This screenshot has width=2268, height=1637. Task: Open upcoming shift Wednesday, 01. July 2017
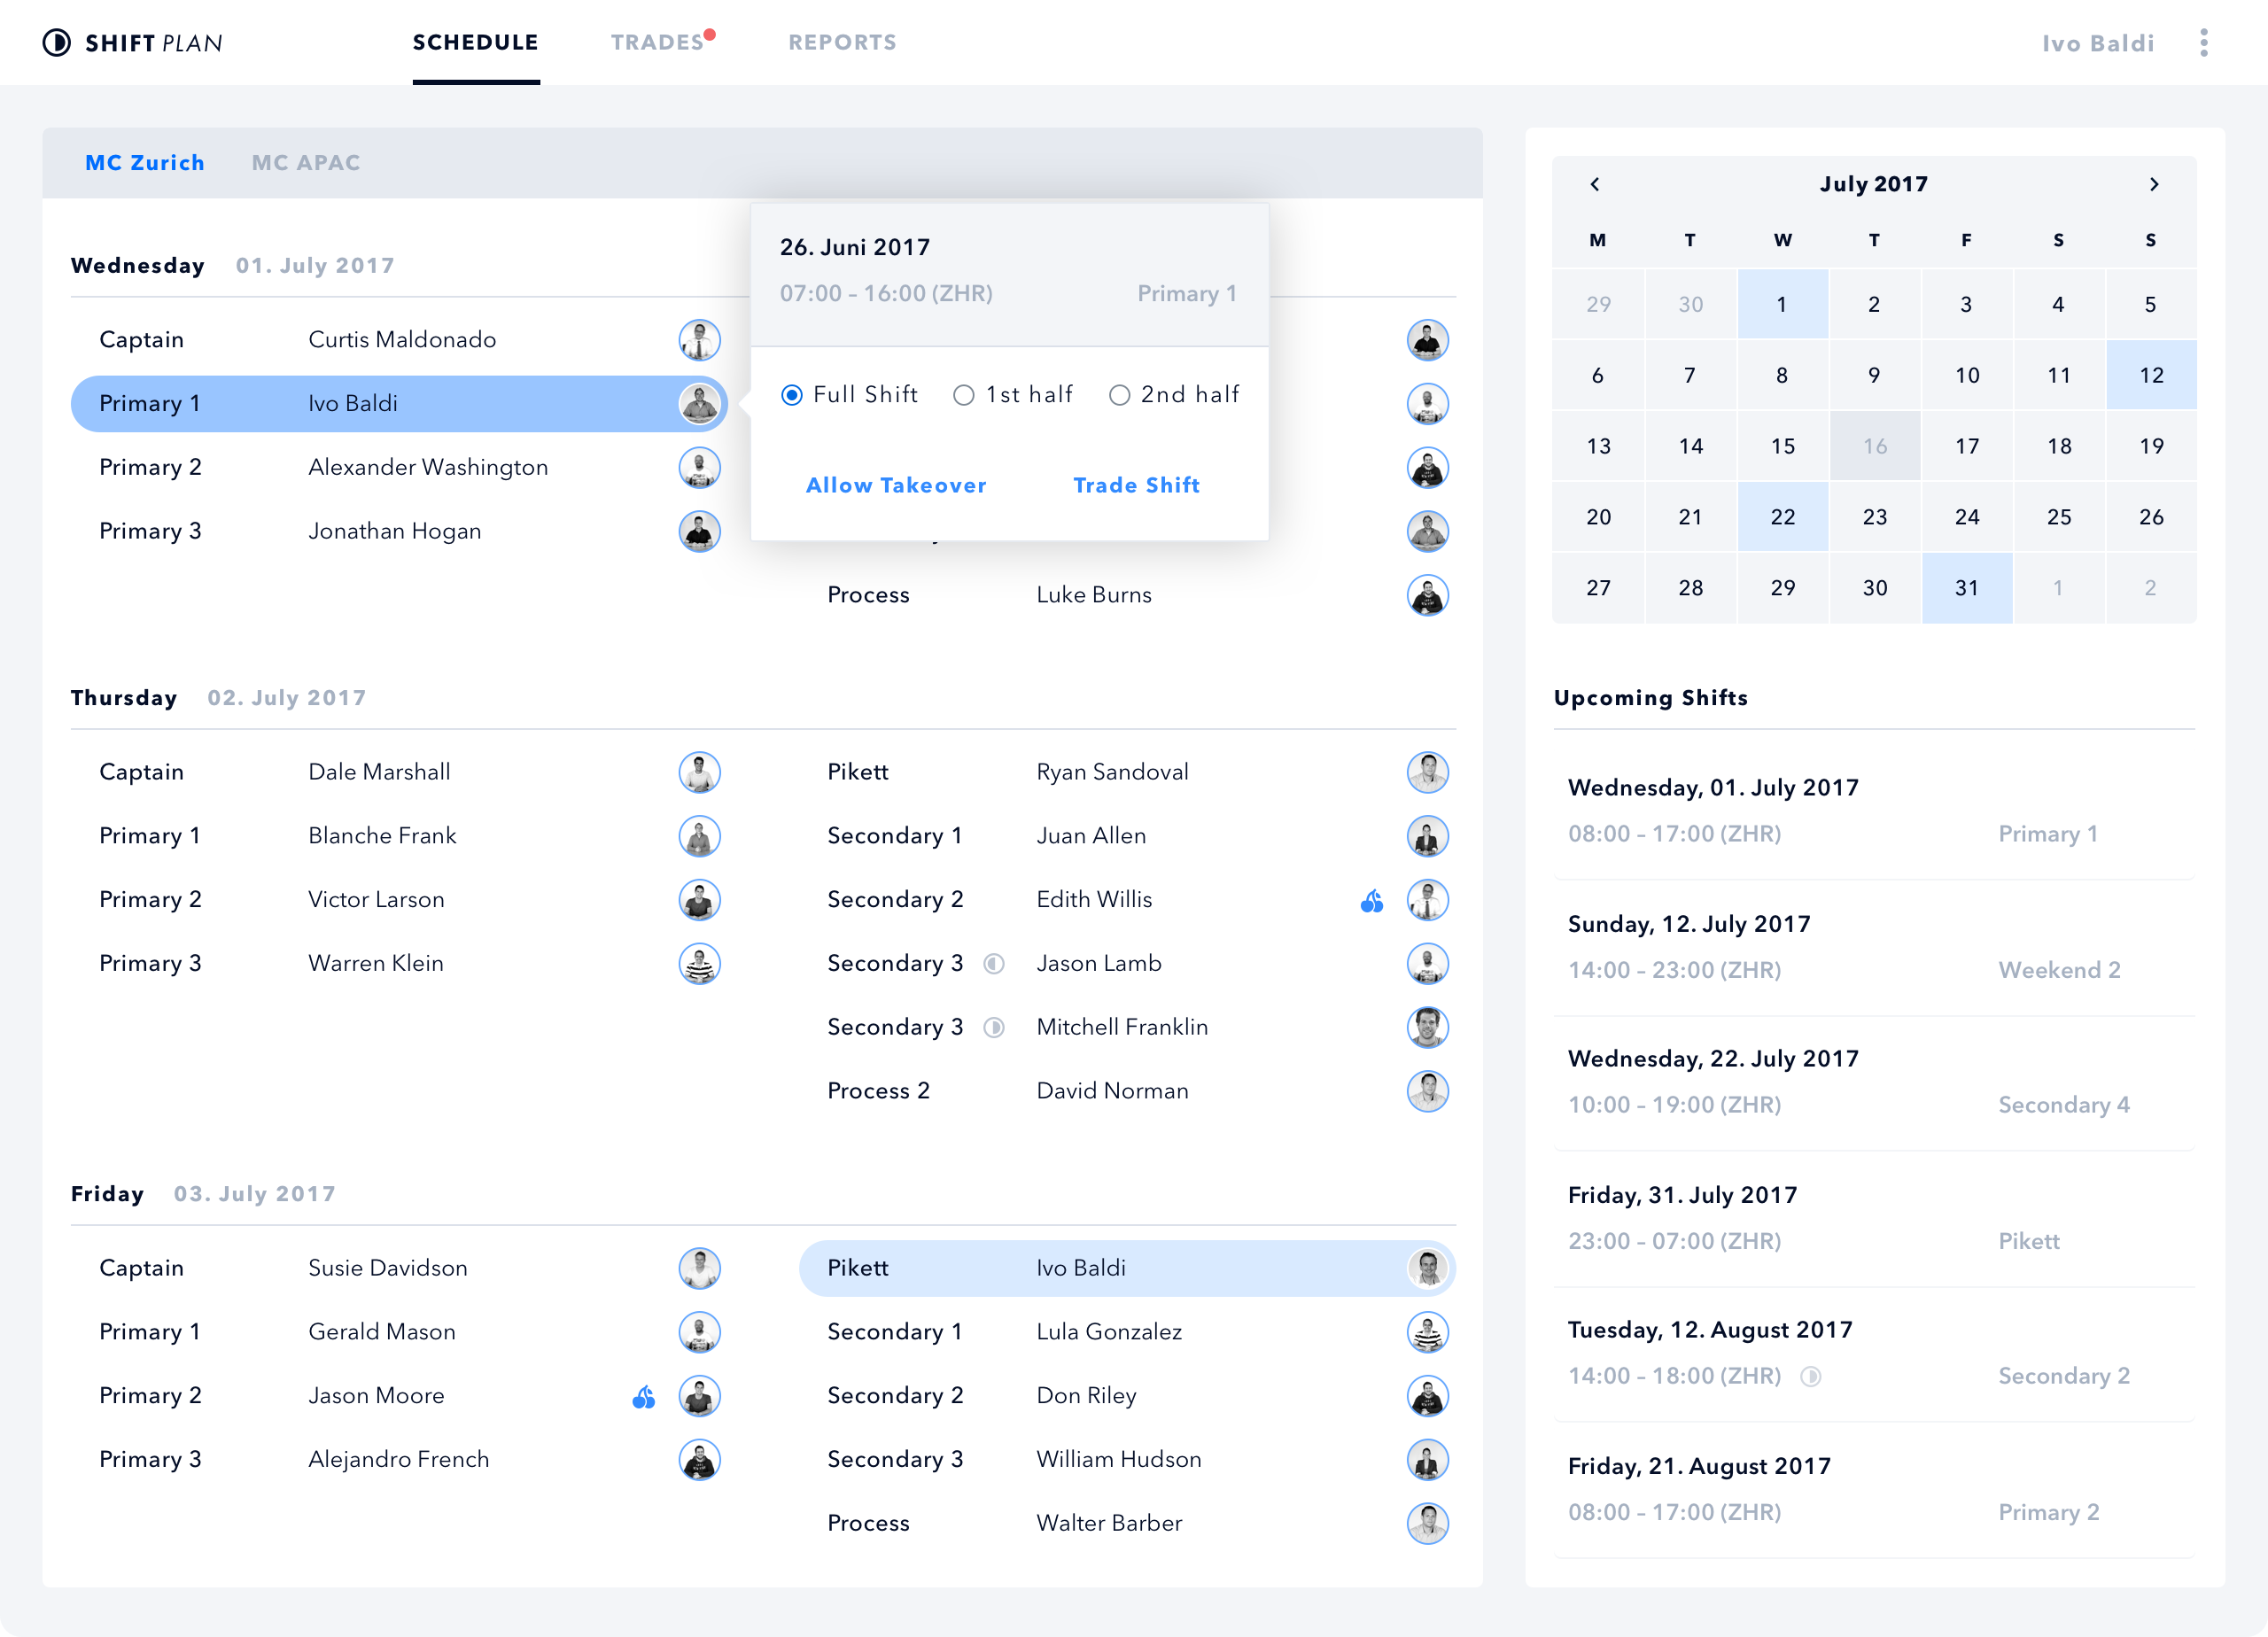(x=1874, y=811)
